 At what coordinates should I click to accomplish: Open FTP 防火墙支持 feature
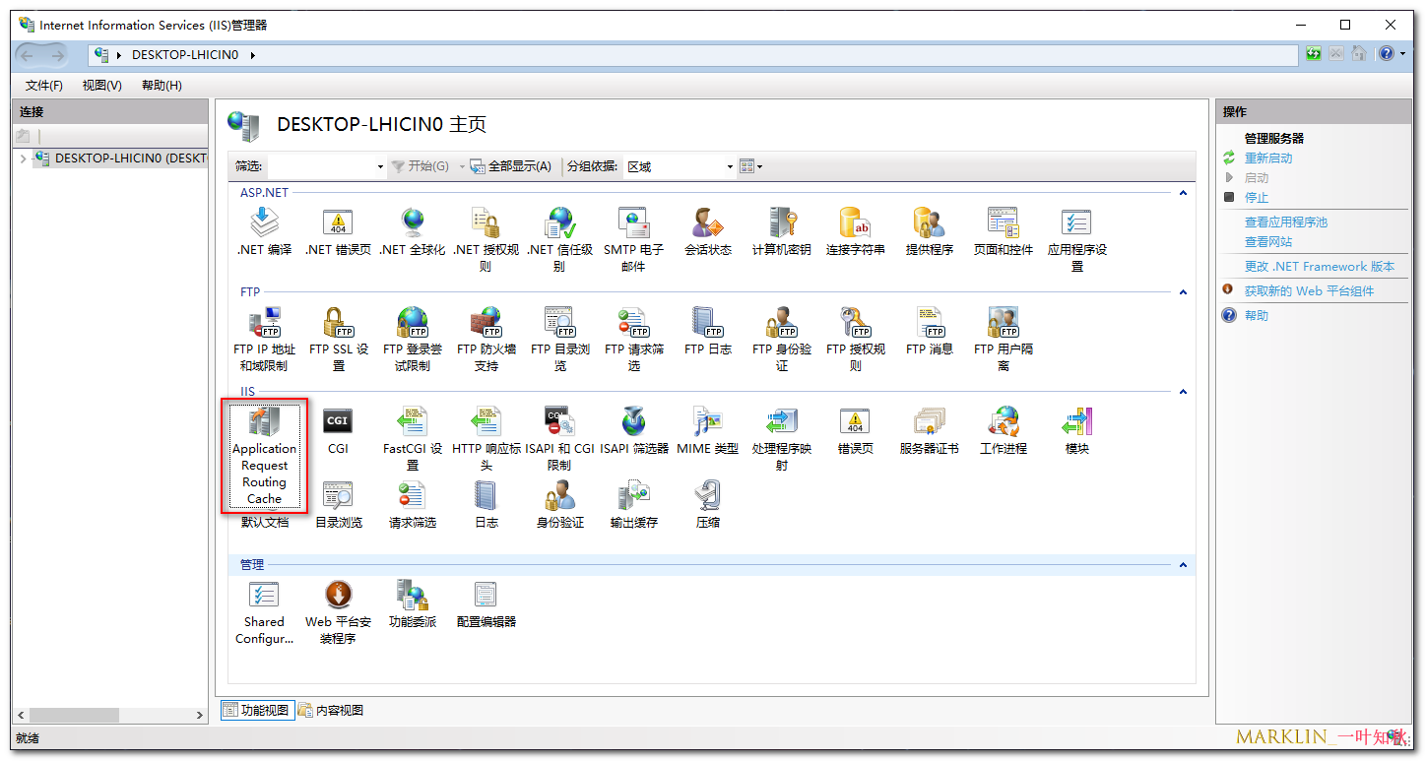(486, 340)
